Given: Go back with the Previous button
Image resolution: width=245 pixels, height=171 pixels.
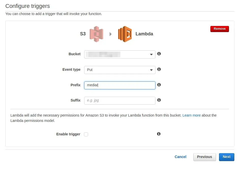Looking at the screenshot, I should pos(204,157).
